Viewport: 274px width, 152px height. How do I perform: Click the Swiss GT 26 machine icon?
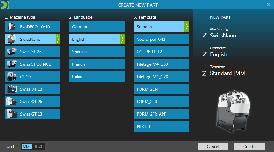(12, 102)
